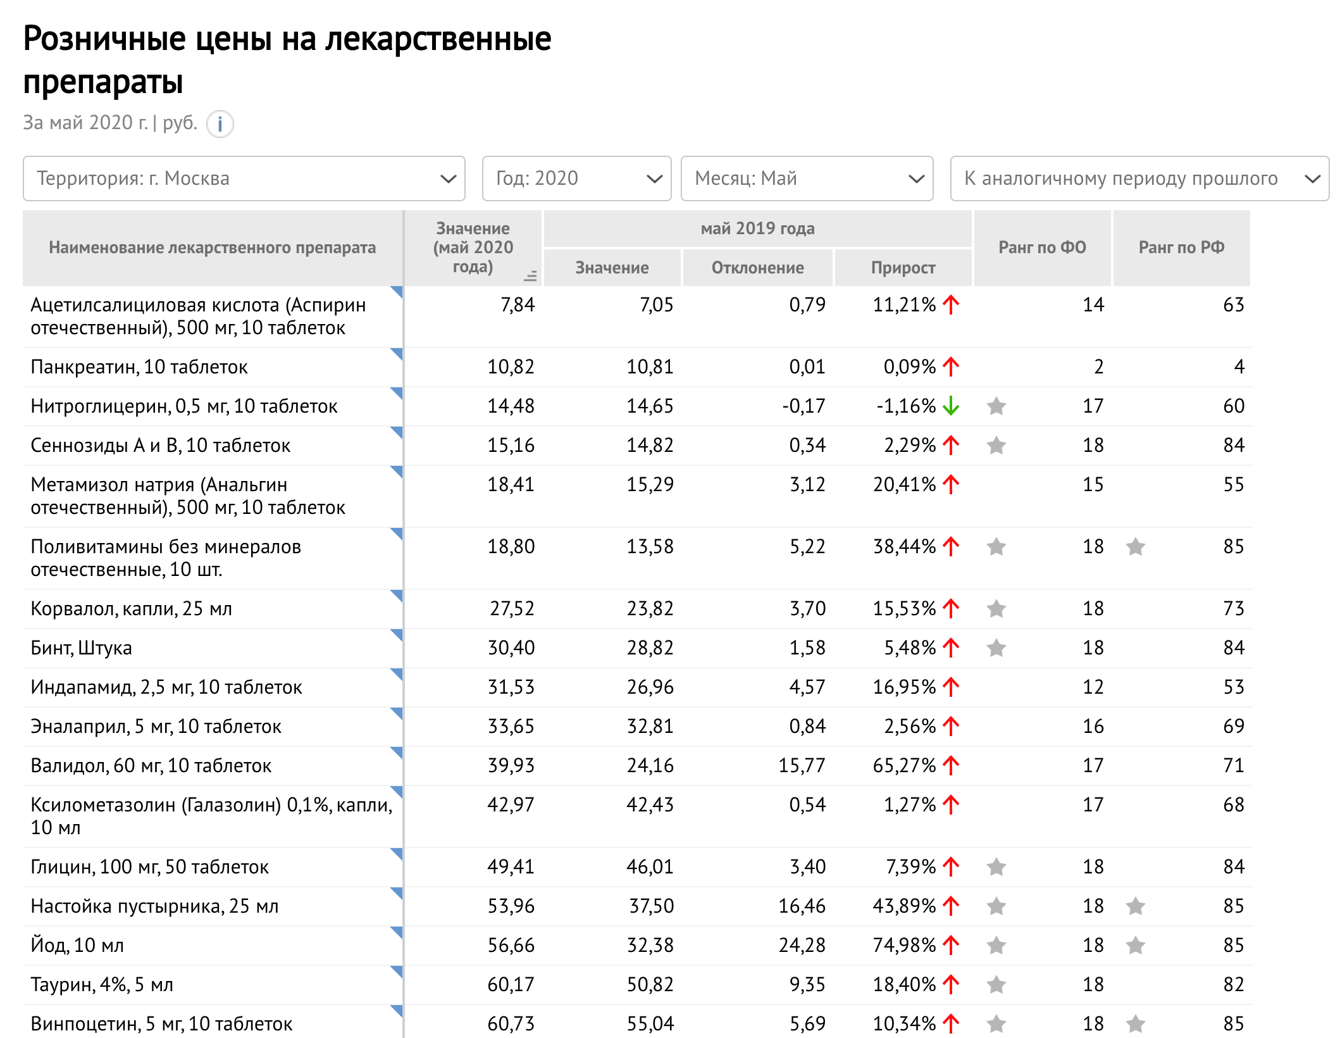Screen dimensions: 1340x1038
Task: Click the ФО star in Корвалол row
Action: (996, 608)
